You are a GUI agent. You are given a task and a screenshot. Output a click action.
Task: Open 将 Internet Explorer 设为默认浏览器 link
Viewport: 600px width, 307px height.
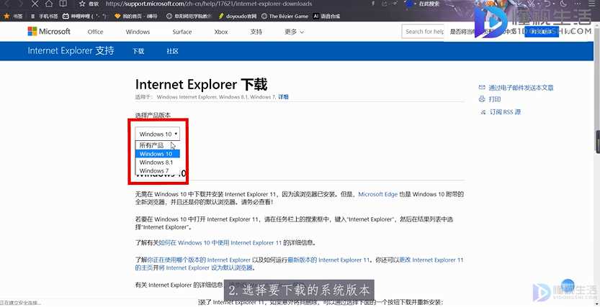pyautogui.click(x=206, y=267)
